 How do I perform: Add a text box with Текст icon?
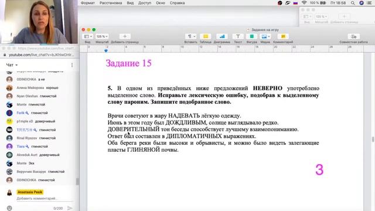238,36
